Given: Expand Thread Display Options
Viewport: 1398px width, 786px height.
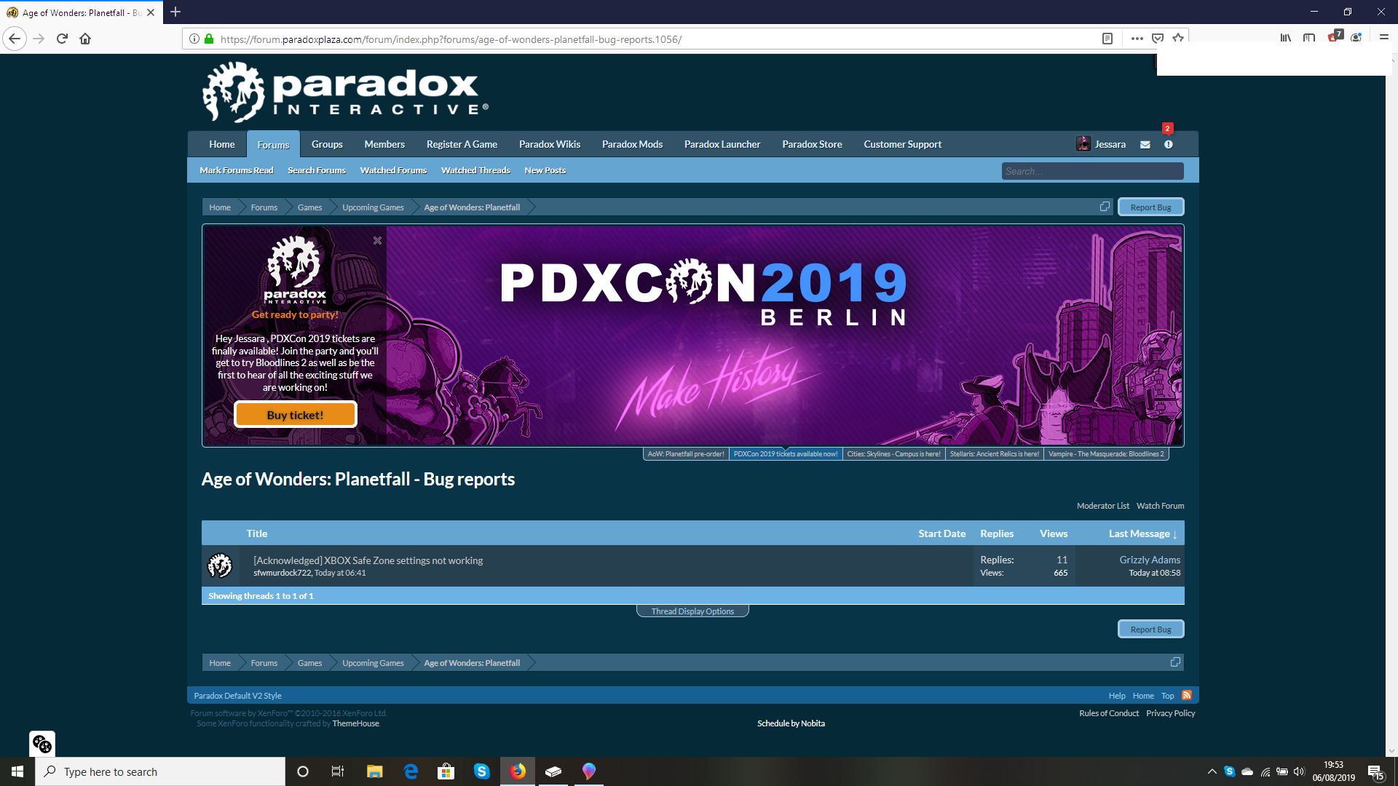Looking at the screenshot, I should (x=692, y=611).
